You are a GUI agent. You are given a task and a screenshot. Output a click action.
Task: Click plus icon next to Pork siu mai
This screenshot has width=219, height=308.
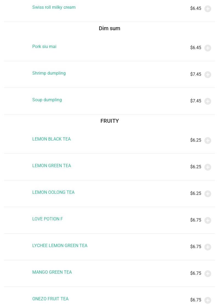point(208,48)
